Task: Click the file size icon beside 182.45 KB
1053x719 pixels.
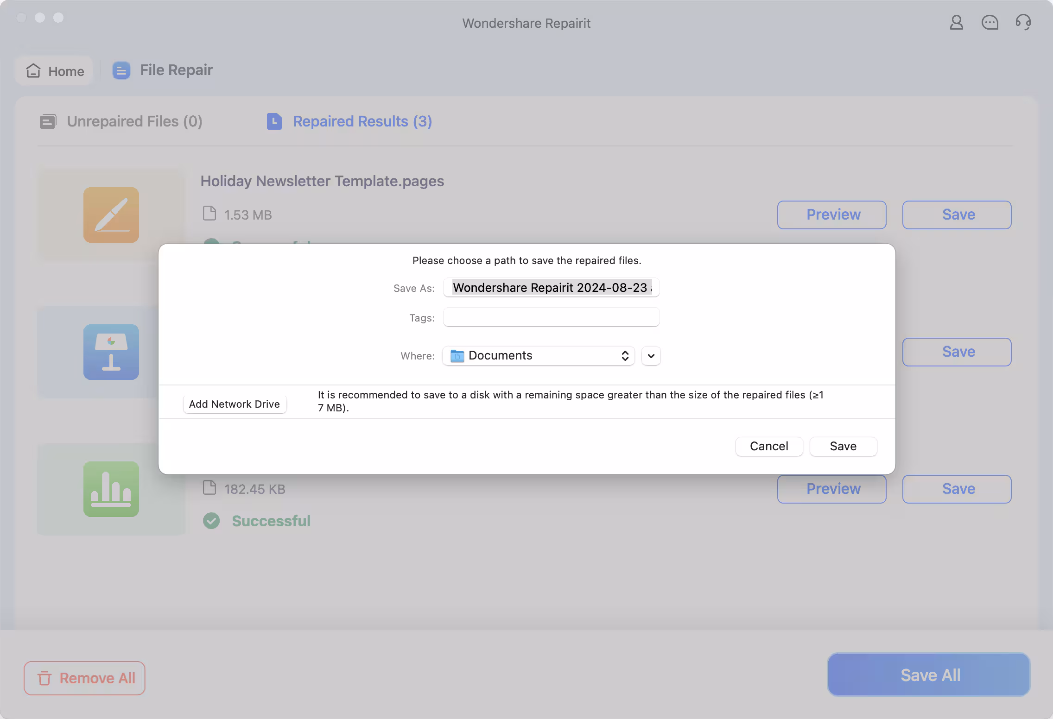Action: point(209,488)
